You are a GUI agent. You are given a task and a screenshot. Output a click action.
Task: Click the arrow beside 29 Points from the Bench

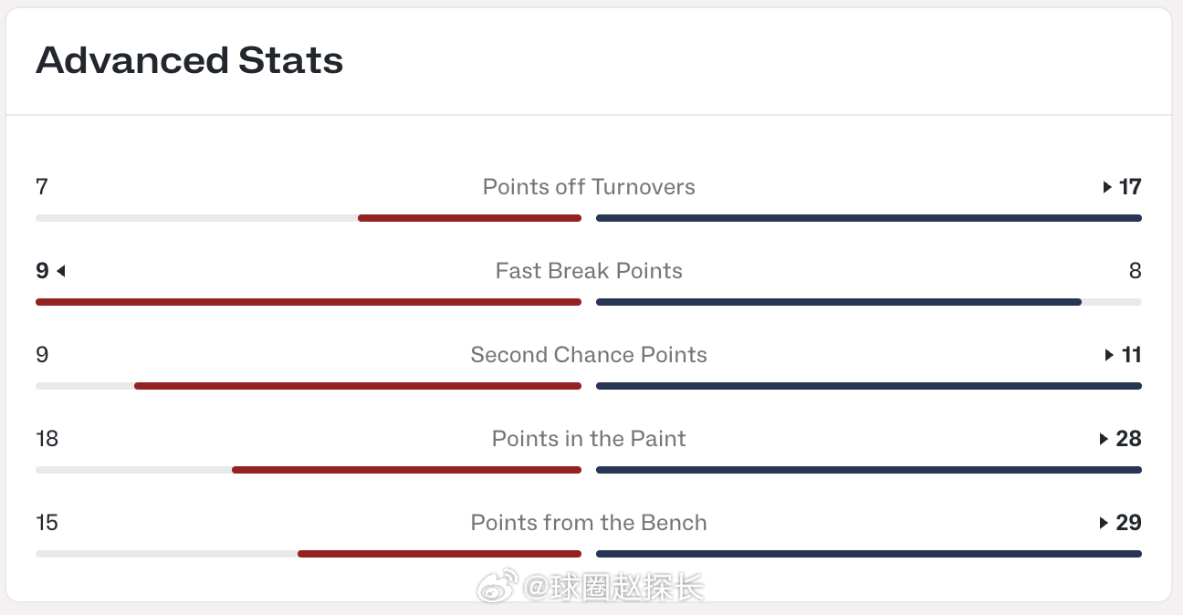pos(1104,523)
